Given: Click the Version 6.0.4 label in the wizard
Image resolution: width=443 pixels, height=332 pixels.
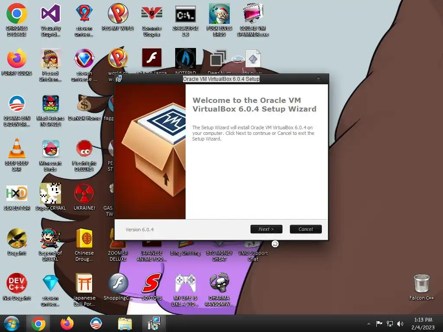Looking at the screenshot, I should (140, 230).
